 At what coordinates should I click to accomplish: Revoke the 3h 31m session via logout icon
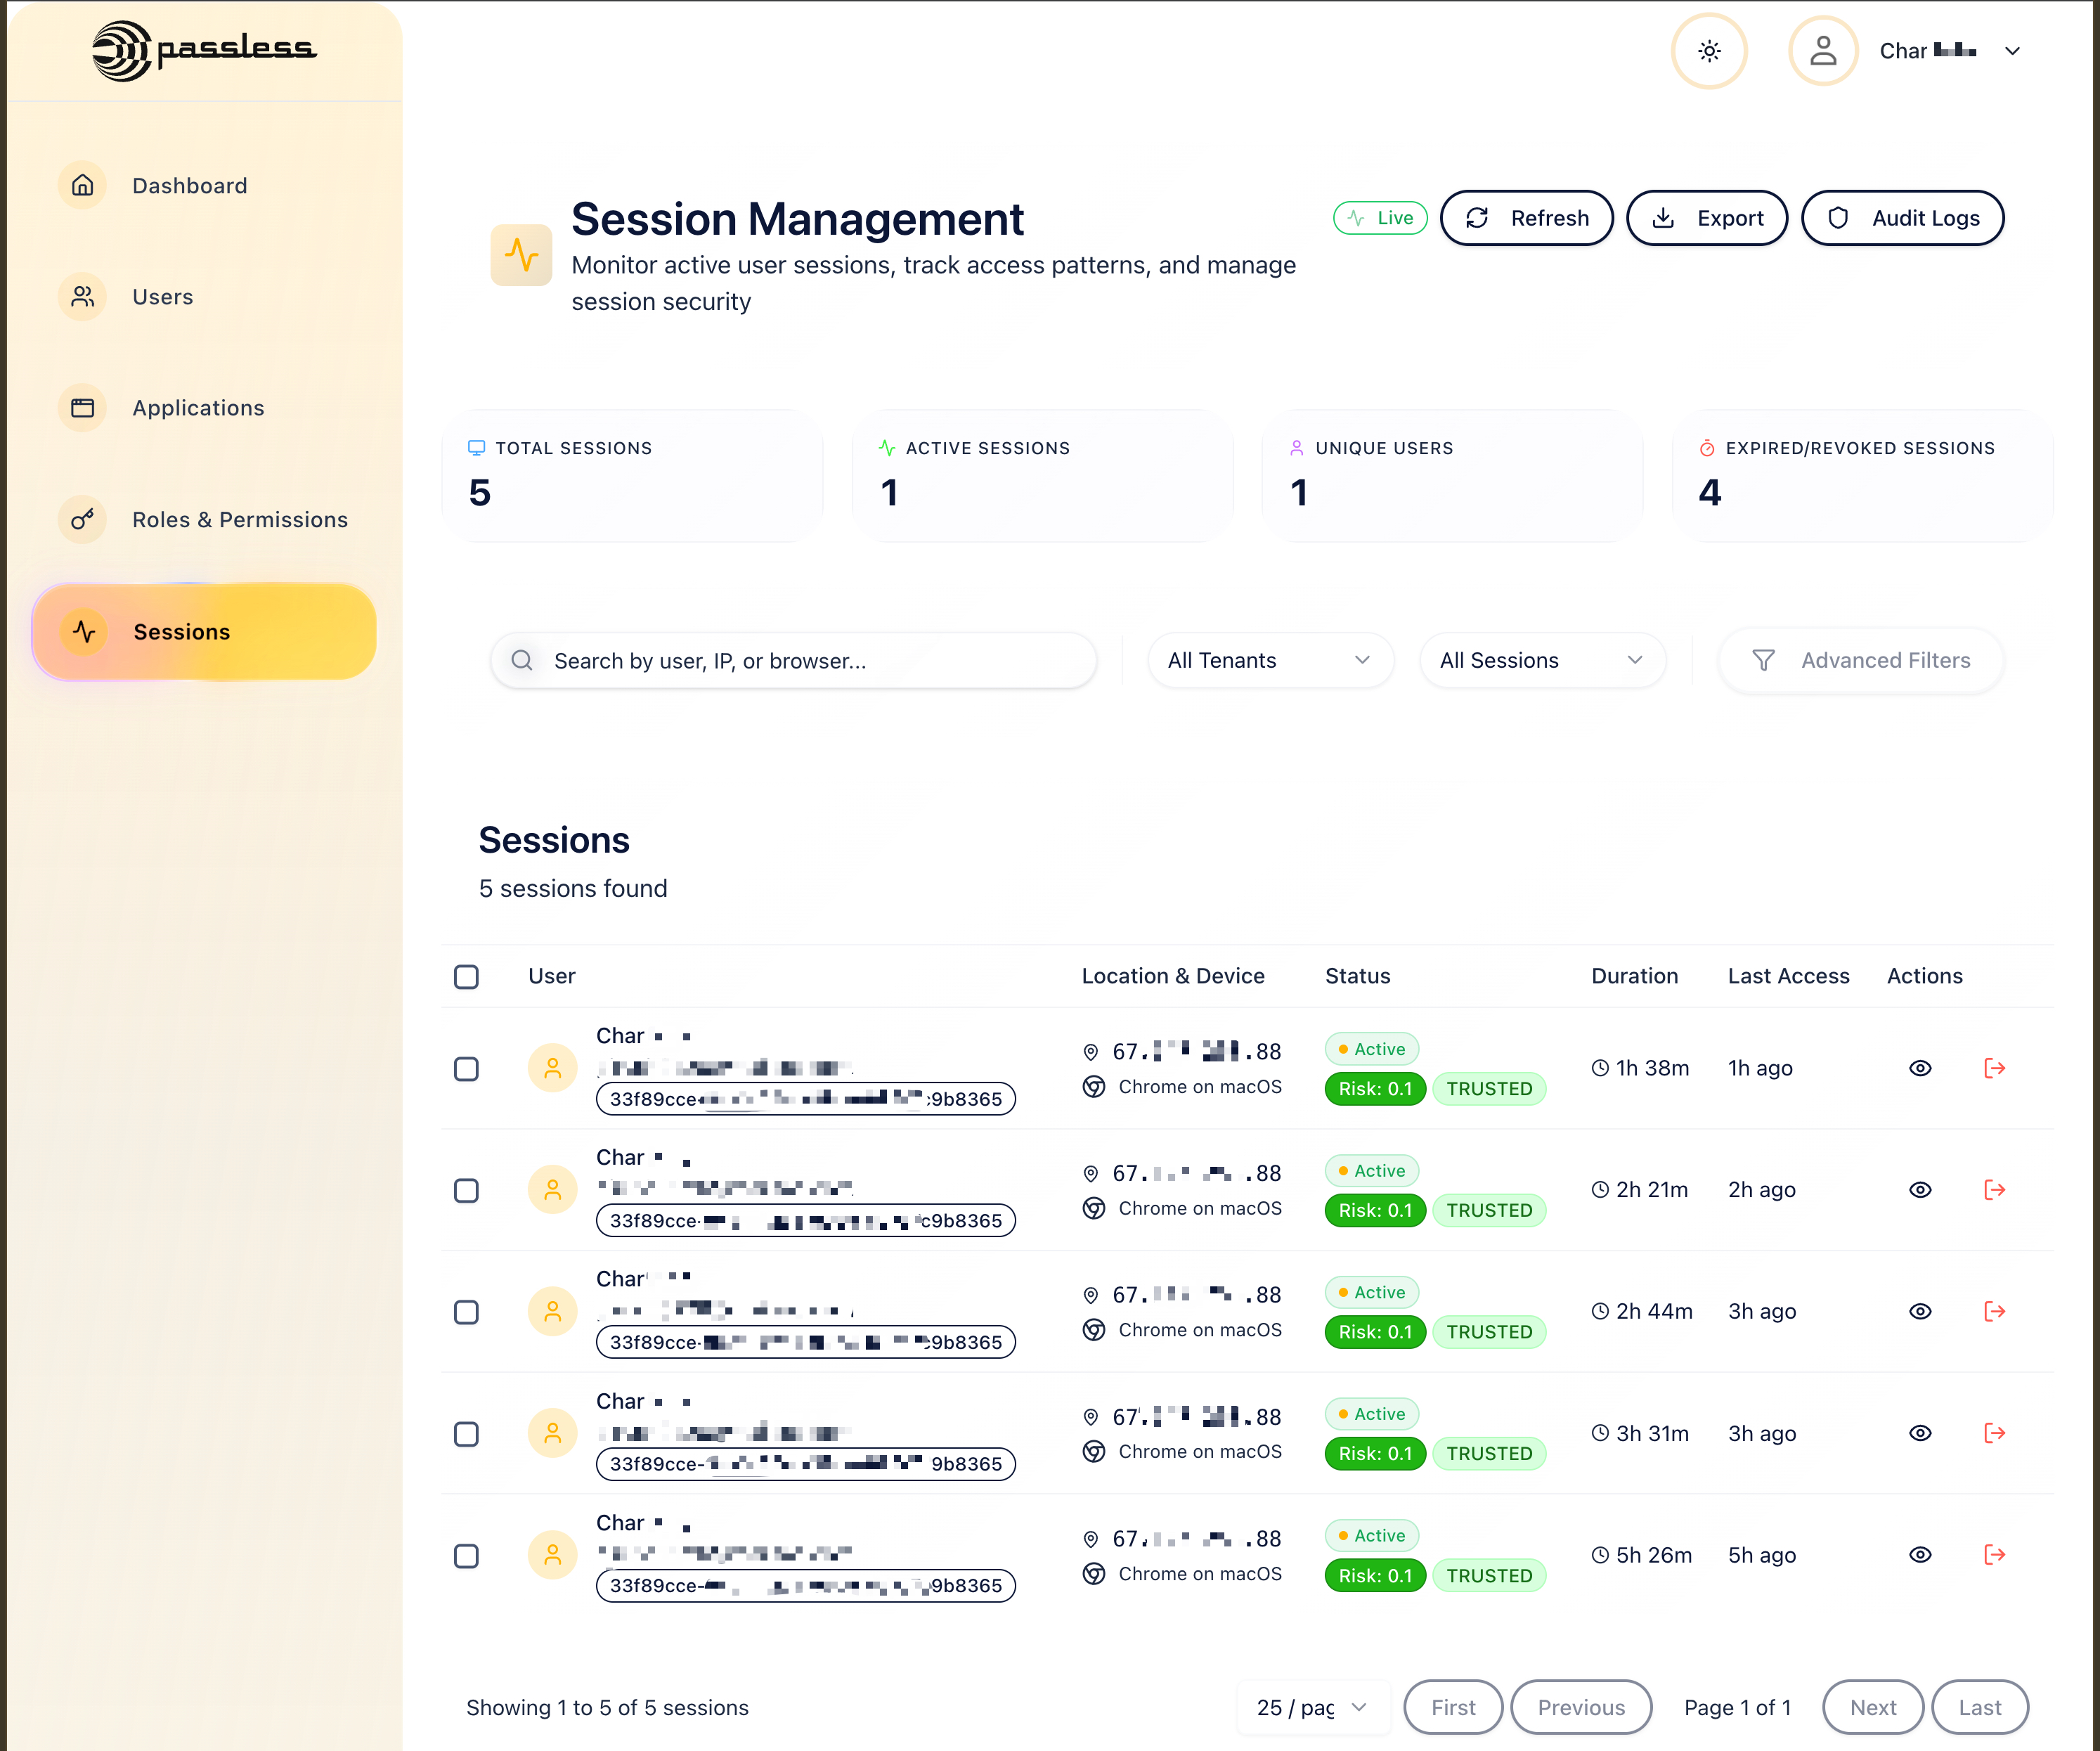click(x=1994, y=1433)
